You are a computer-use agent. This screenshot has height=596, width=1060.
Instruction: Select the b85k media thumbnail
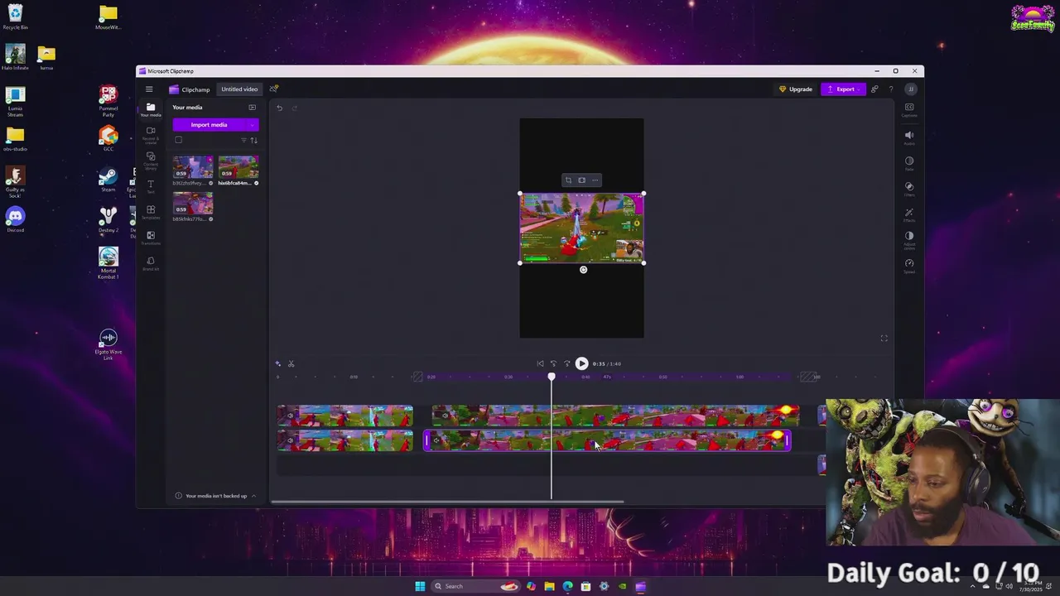pyautogui.click(x=193, y=204)
